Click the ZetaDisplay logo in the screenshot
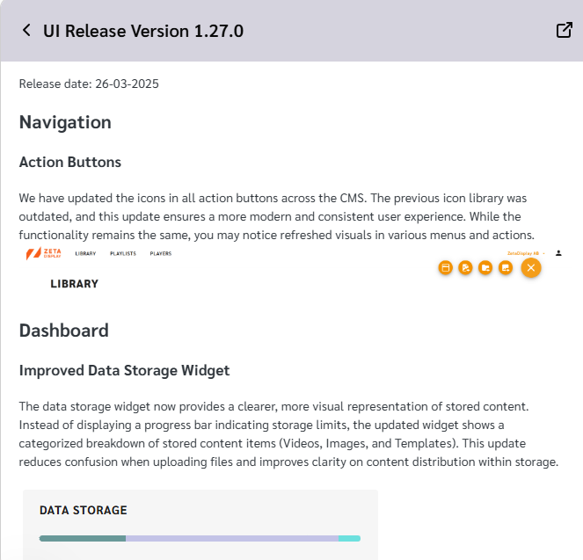Viewport: 583px width, 560px height. [43, 253]
